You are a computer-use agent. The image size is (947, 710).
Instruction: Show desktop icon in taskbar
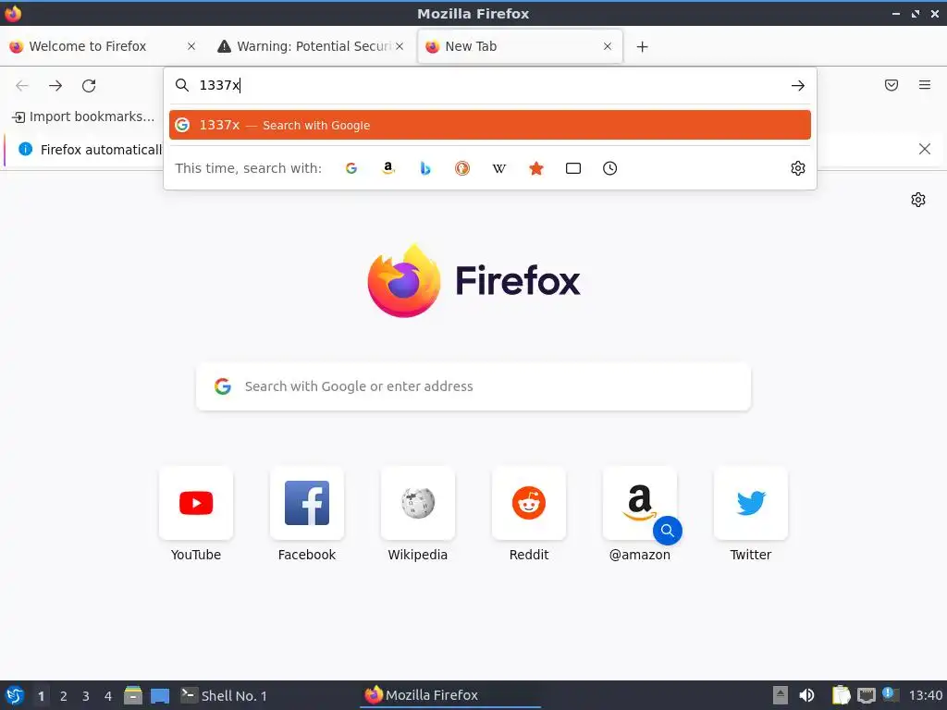[x=160, y=695]
